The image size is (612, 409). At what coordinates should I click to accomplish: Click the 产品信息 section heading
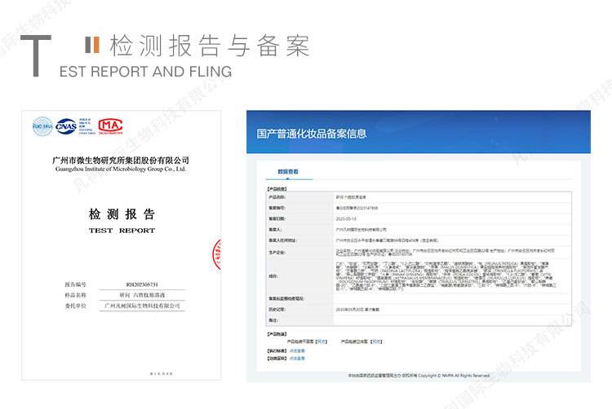[x=277, y=189]
